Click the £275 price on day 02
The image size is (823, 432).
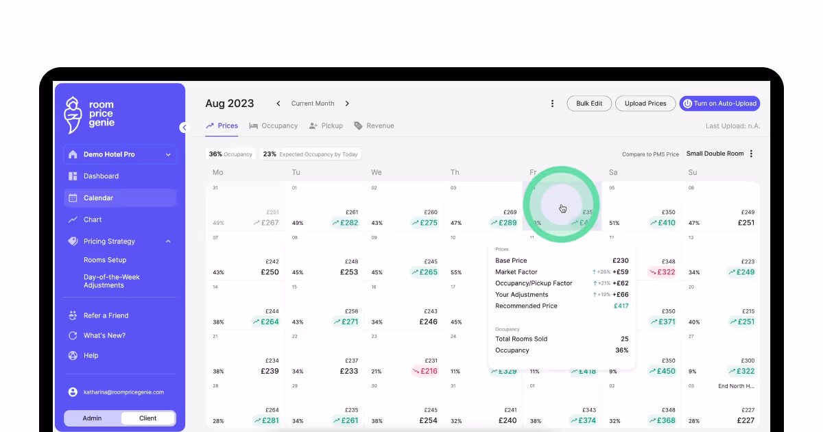point(425,223)
